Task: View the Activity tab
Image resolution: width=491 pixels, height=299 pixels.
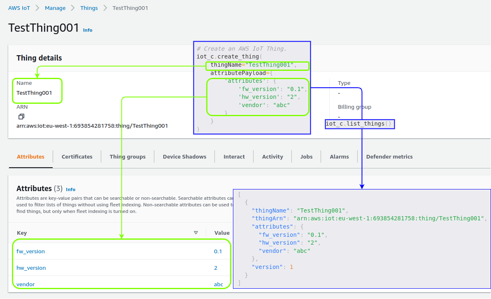Action: click(272, 157)
